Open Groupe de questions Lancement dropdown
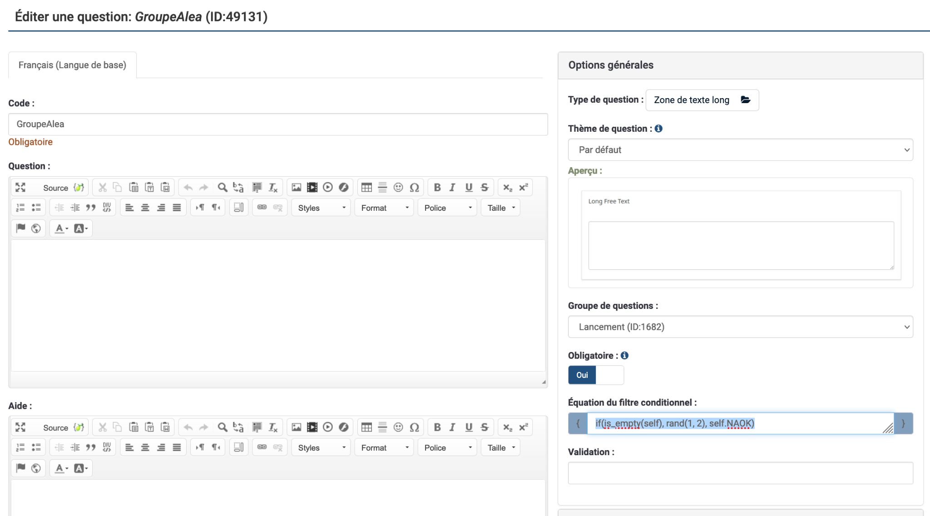Screen dimensions: 930x516 tap(740, 327)
